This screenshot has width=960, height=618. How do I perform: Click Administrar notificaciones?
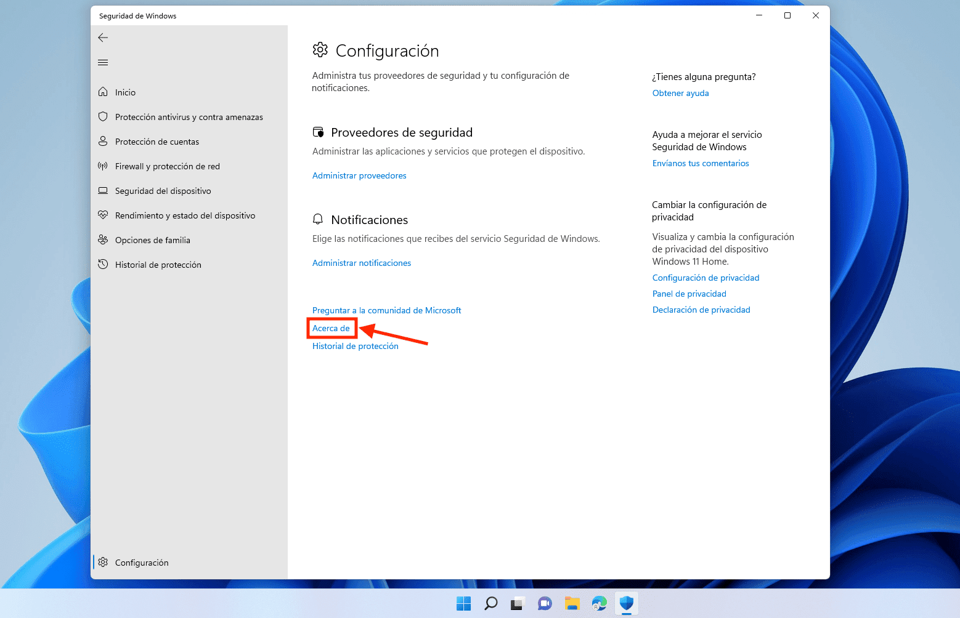pos(362,263)
